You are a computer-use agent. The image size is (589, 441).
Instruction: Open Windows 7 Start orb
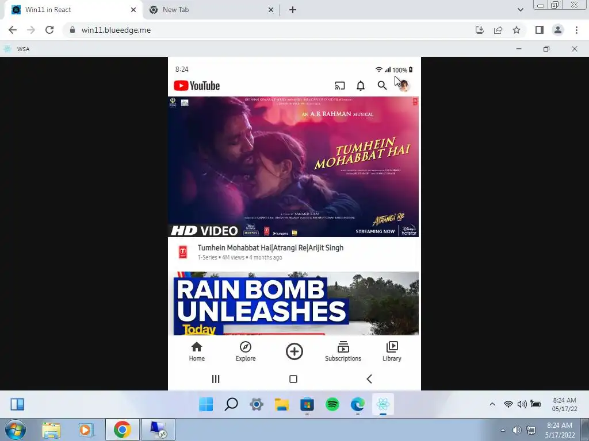tap(16, 430)
